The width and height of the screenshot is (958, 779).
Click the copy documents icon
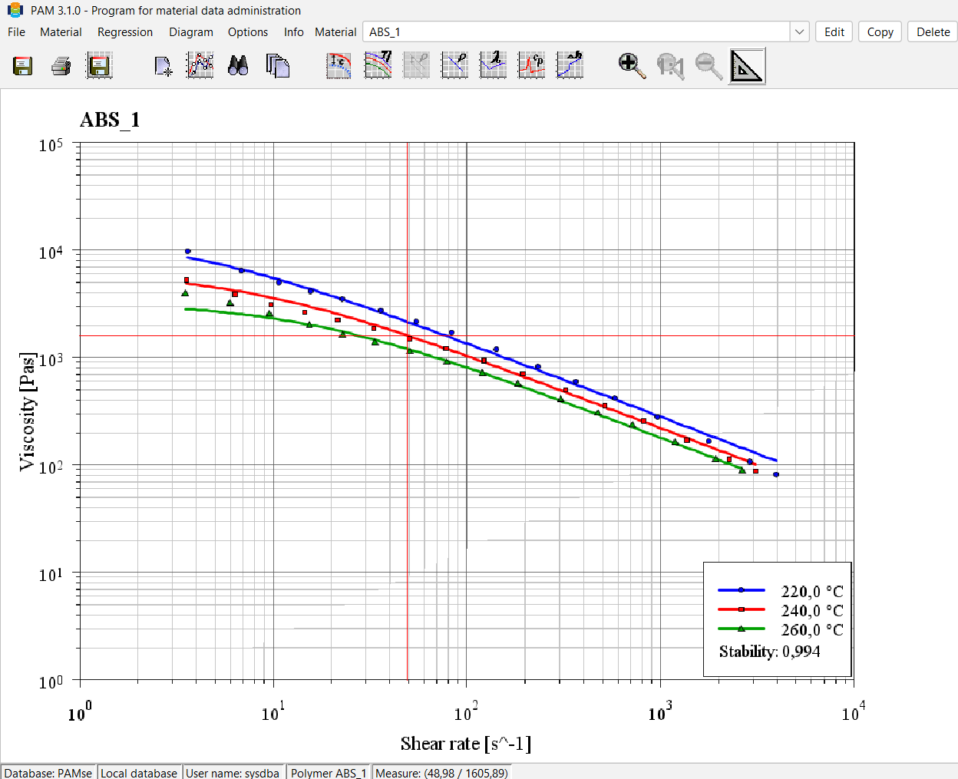[277, 66]
